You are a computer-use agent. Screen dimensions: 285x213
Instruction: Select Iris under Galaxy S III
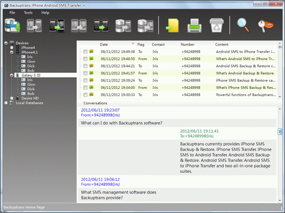click(30, 80)
